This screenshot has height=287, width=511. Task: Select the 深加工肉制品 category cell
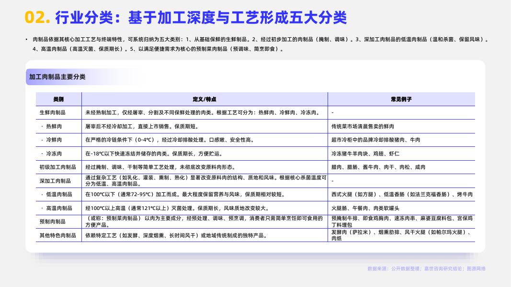[55, 181]
